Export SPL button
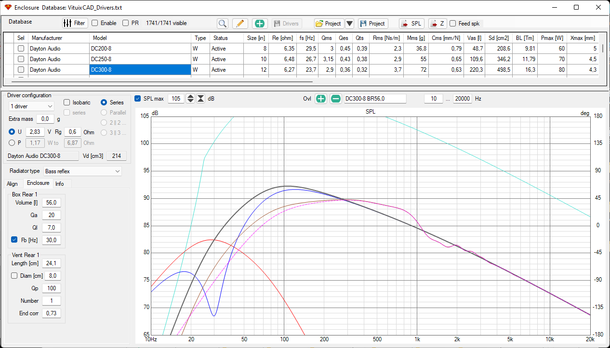The height and width of the screenshot is (348, 610). coord(411,23)
